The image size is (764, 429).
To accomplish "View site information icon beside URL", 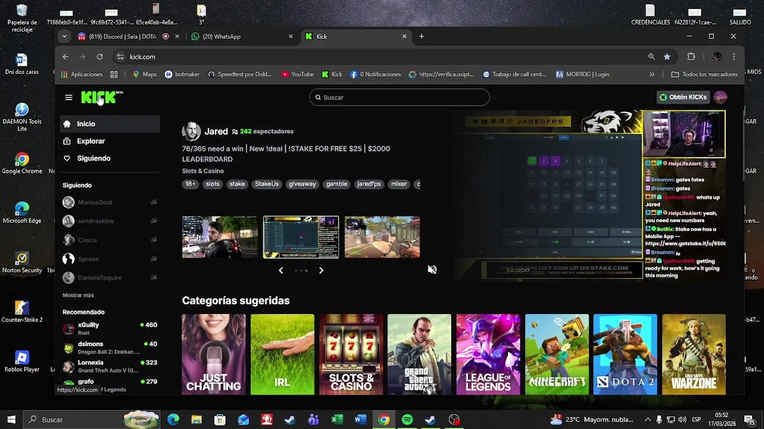I will 120,57.
